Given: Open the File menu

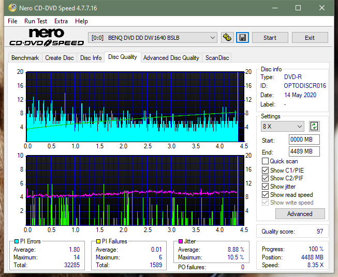Looking at the screenshot, I should 12,21.
